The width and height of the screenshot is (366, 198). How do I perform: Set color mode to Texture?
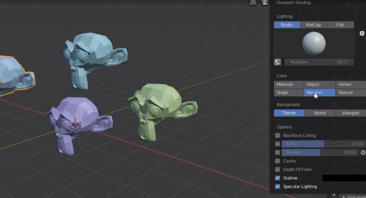coord(351,92)
